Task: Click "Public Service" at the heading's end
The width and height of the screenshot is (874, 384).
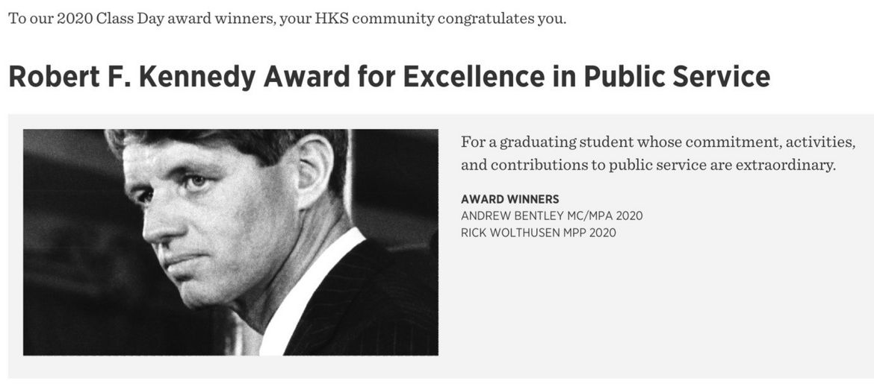Action: point(677,77)
